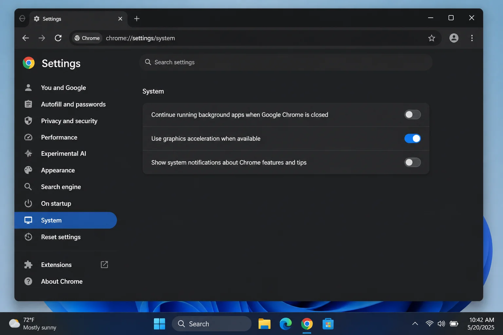
Task: Open the profile avatar menu
Action: pyautogui.click(x=454, y=38)
